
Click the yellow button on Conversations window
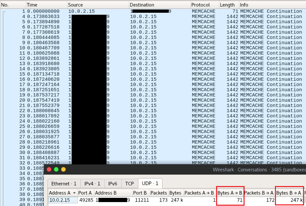point(63,169)
